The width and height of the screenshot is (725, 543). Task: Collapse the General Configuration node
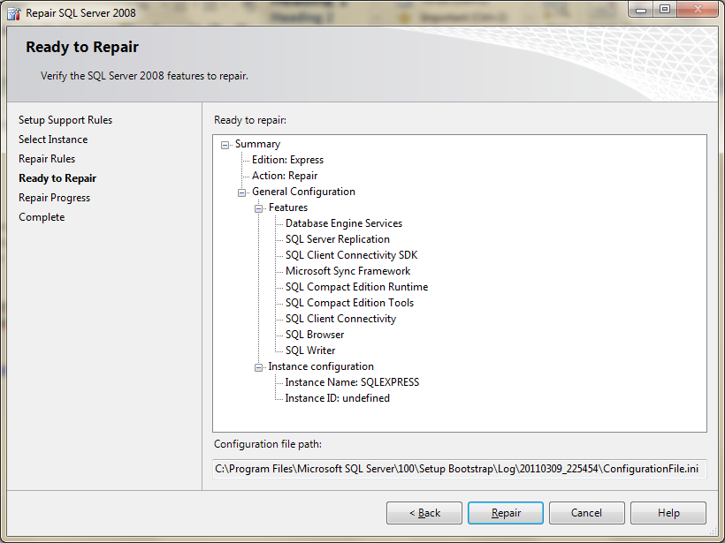(x=242, y=192)
